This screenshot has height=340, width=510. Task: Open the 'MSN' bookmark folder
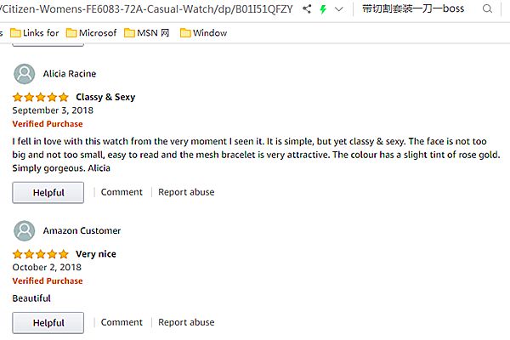147,33
